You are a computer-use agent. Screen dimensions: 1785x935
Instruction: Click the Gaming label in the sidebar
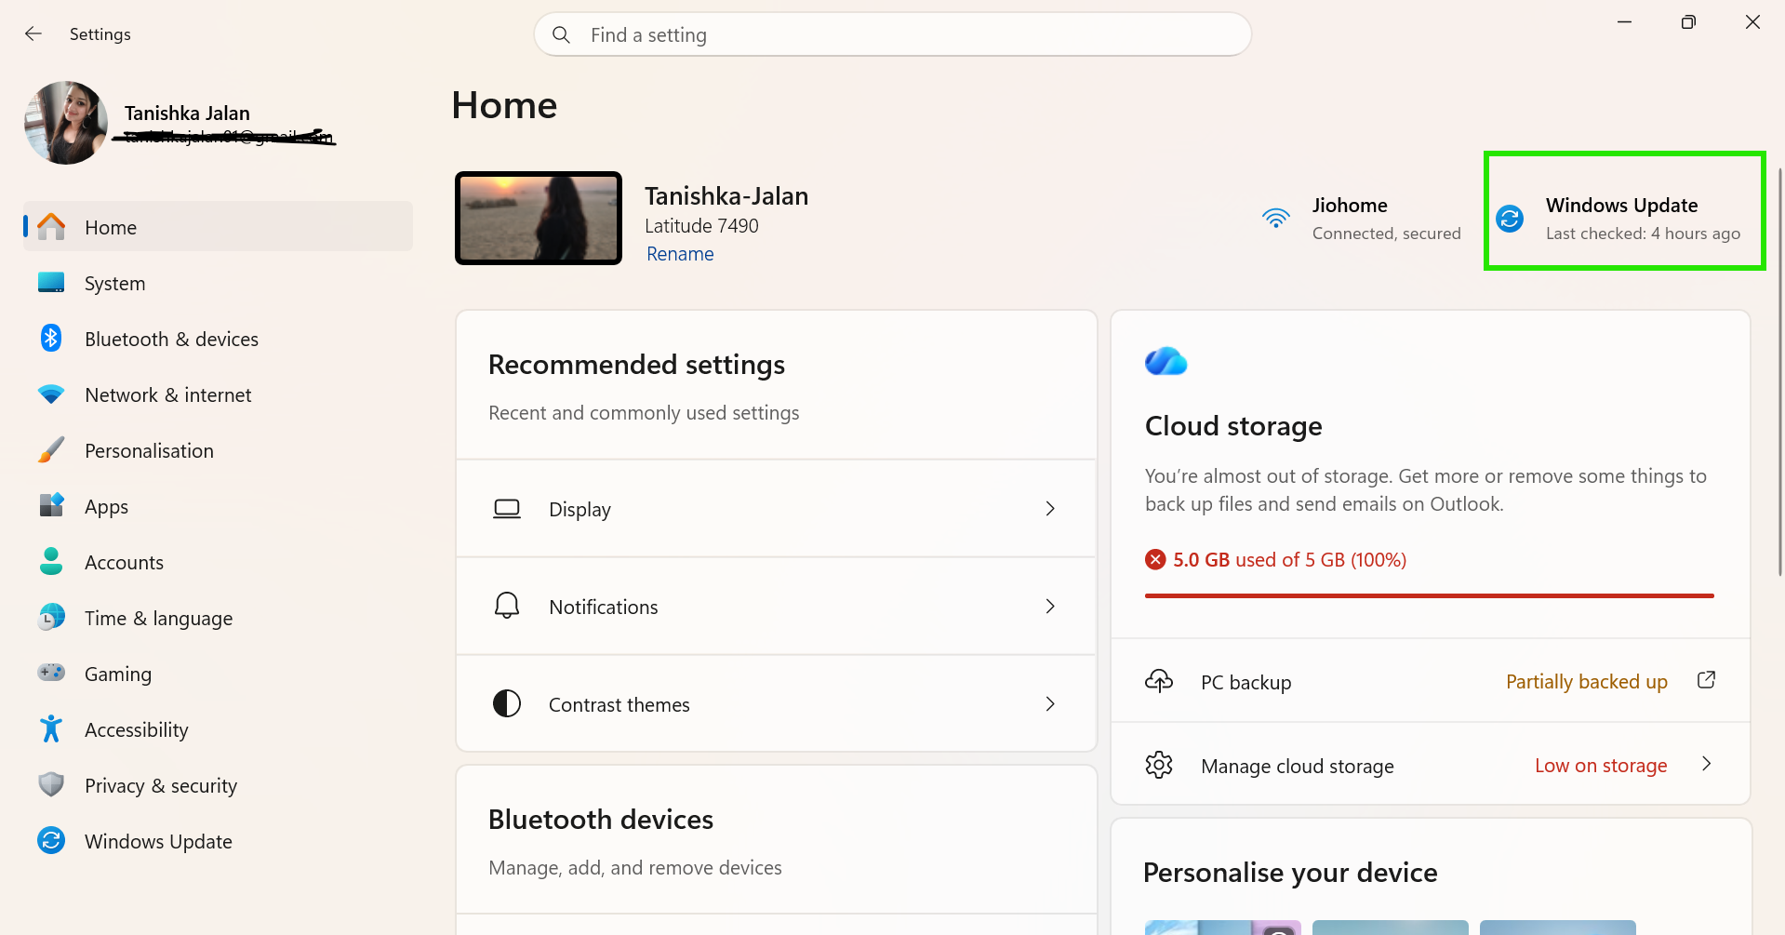coord(117,675)
